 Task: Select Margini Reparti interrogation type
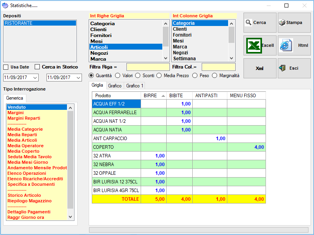37,118
